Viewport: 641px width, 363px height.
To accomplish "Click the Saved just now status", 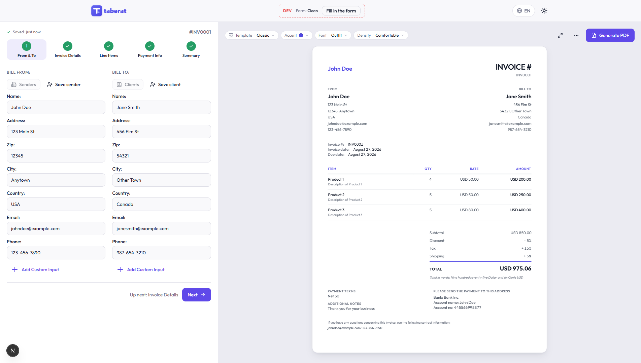I will click(x=24, y=32).
